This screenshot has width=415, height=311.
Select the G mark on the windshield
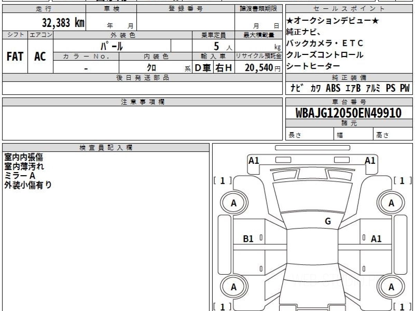[x=328, y=222]
